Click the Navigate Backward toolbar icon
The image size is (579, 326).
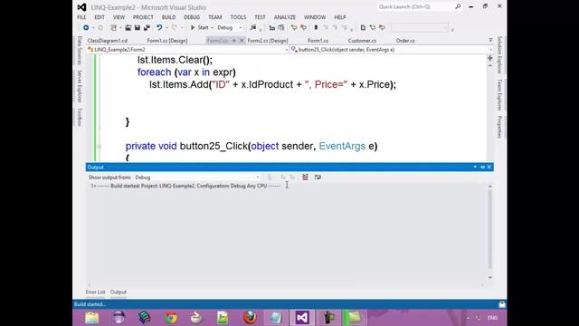[x=86, y=28]
